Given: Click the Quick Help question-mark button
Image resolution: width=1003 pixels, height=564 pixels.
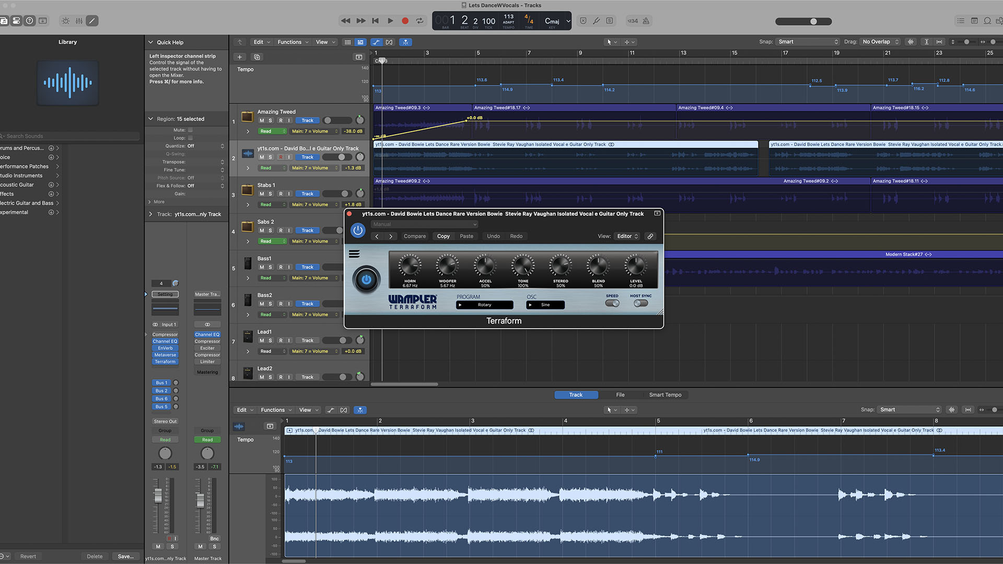Looking at the screenshot, I should coord(30,21).
